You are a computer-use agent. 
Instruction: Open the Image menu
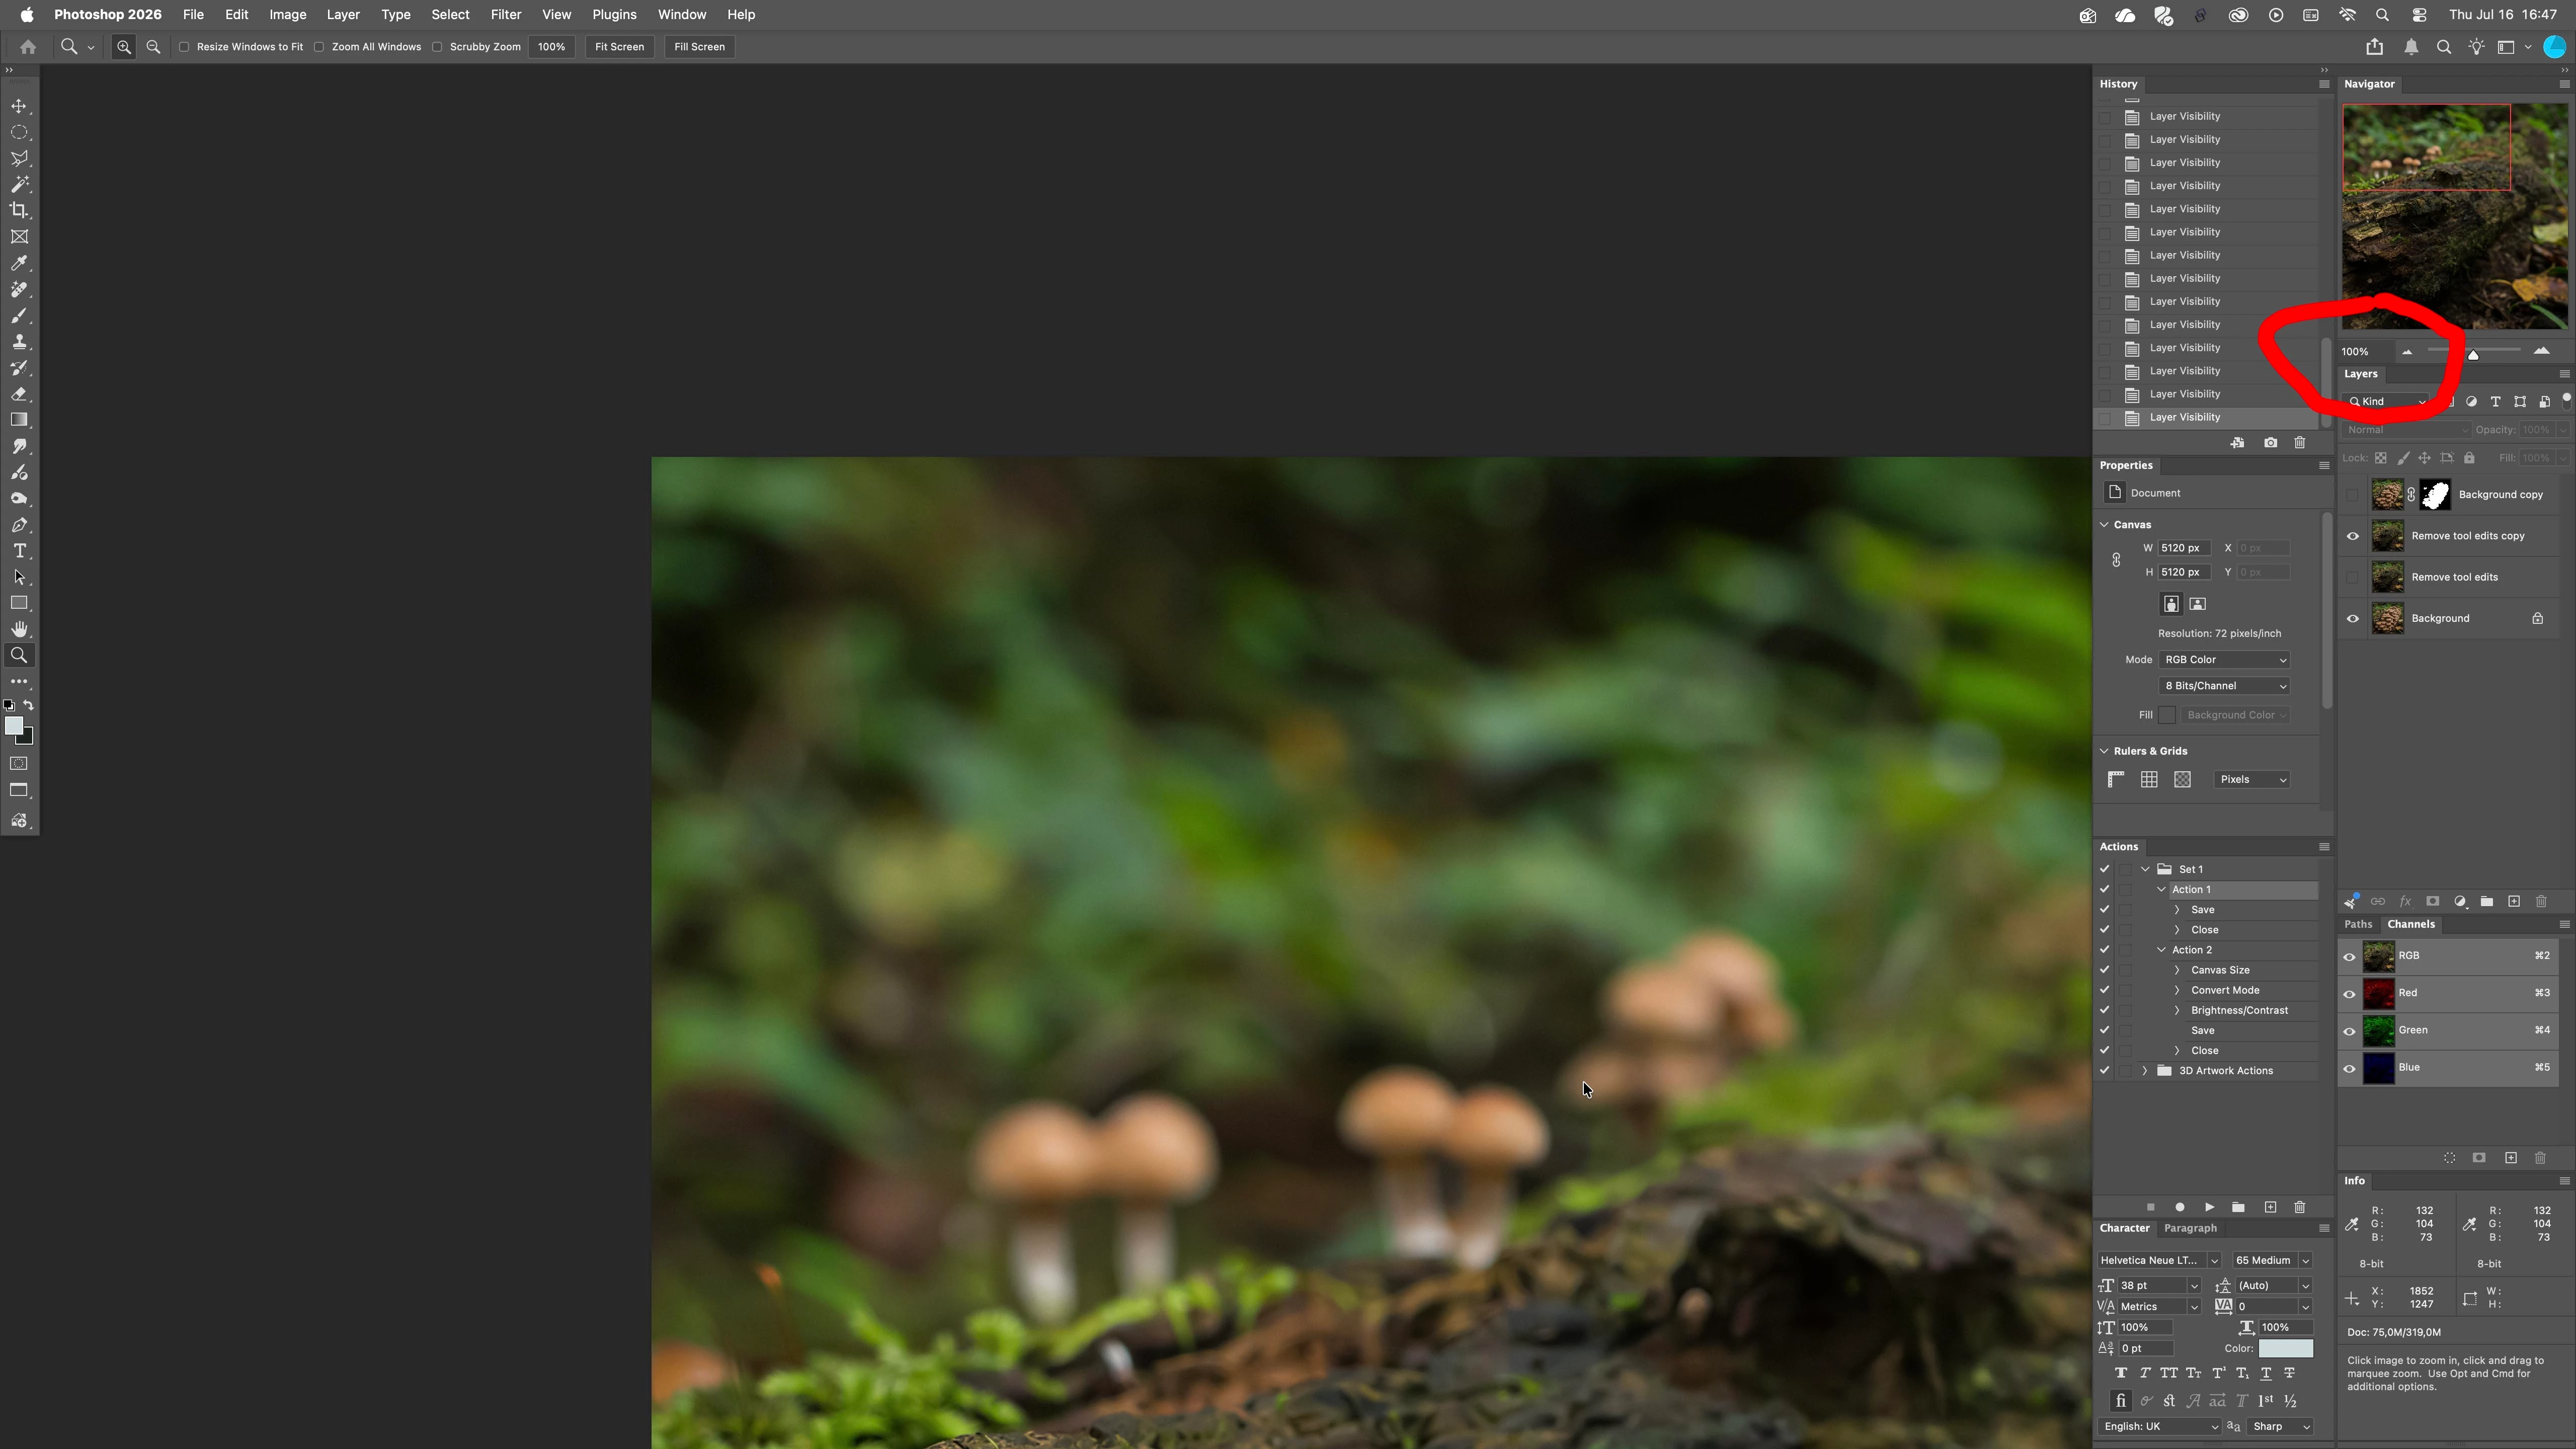287,15
